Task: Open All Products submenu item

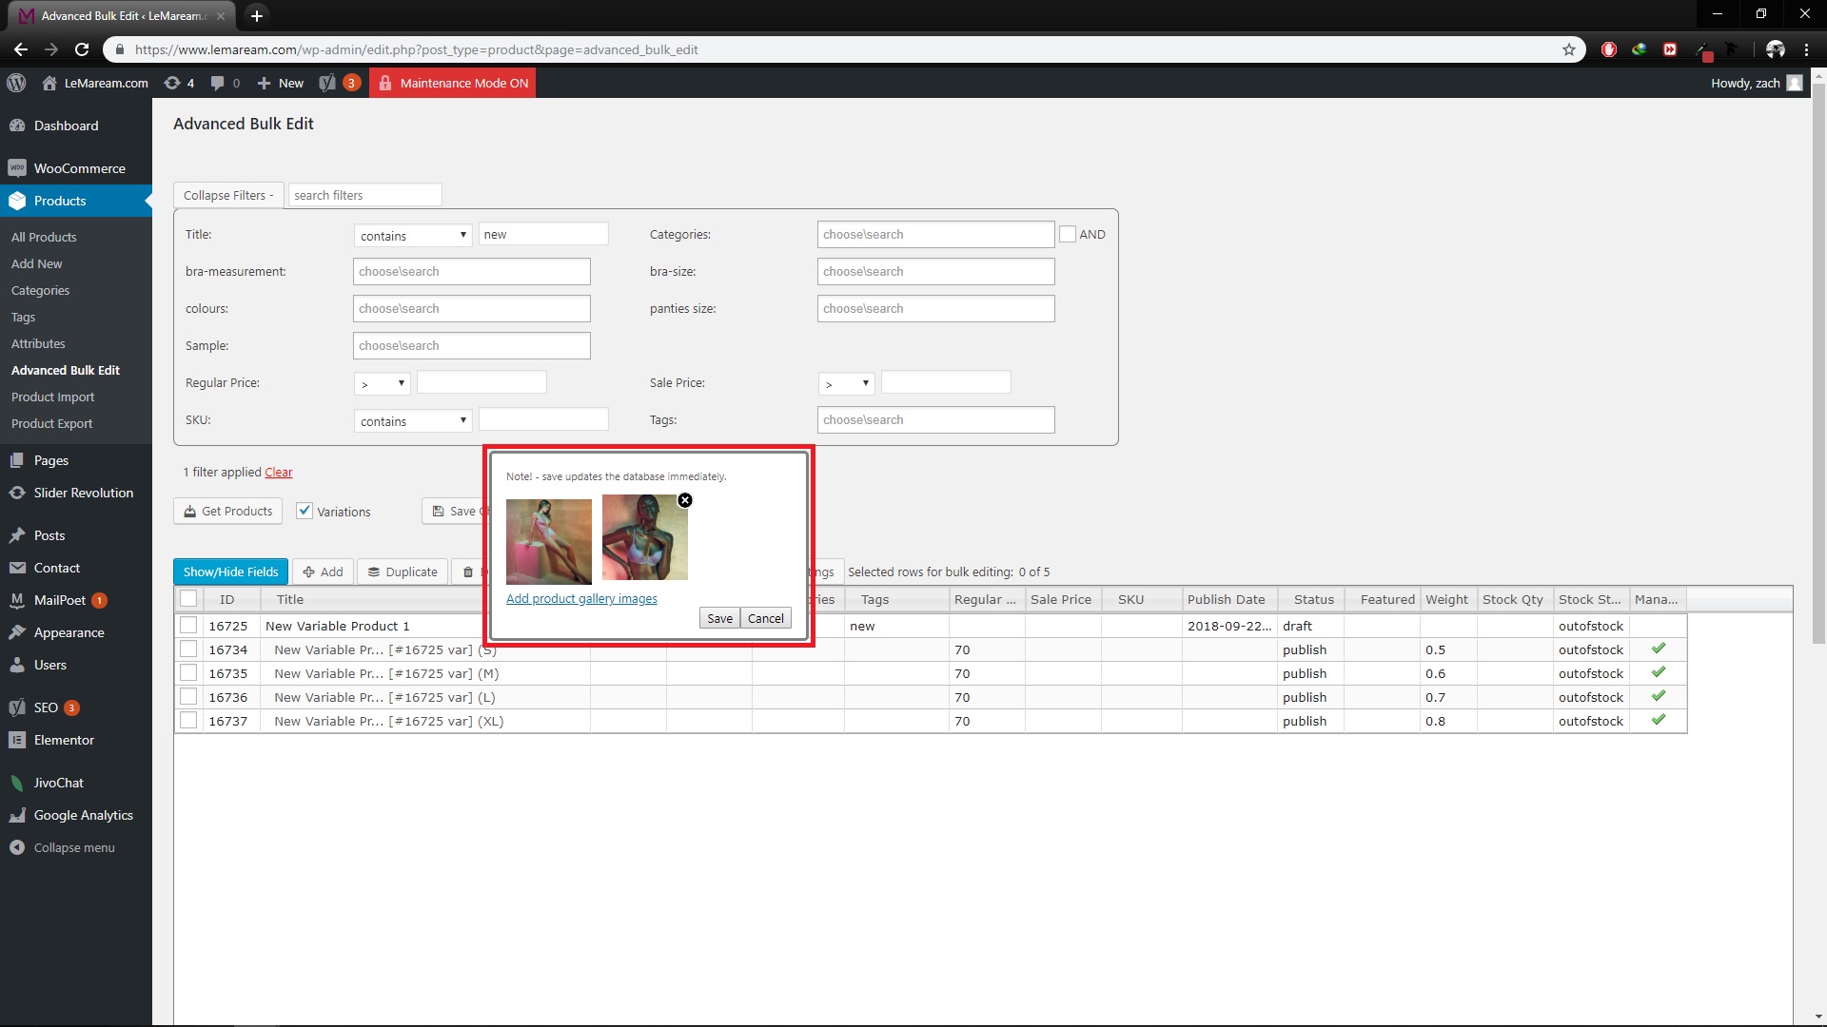Action: click(44, 237)
